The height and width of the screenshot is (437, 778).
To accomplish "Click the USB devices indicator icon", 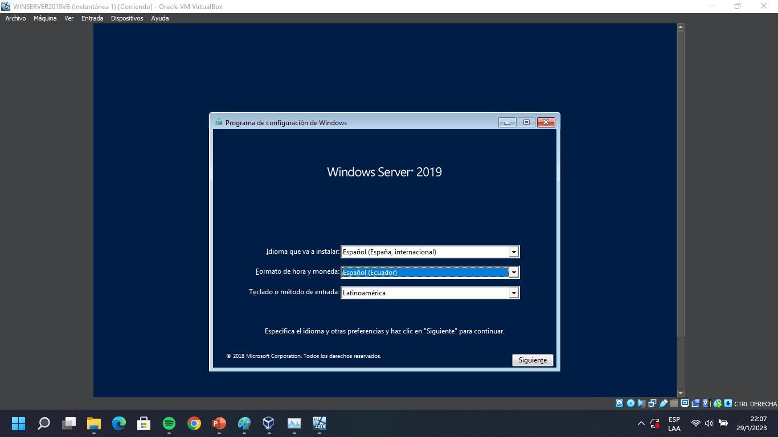I will pyautogui.click(x=663, y=403).
